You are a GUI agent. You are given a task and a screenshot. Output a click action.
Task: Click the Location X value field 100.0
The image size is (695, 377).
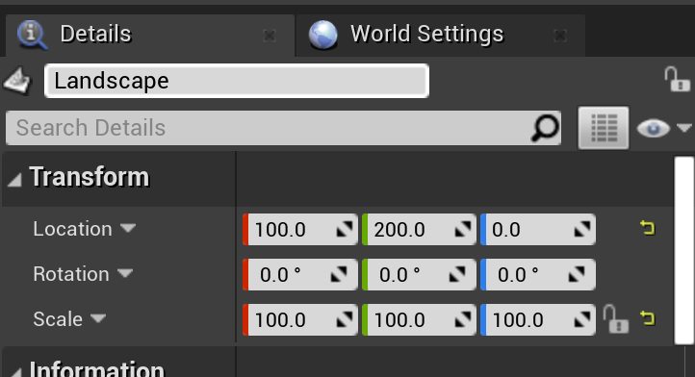click(300, 230)
